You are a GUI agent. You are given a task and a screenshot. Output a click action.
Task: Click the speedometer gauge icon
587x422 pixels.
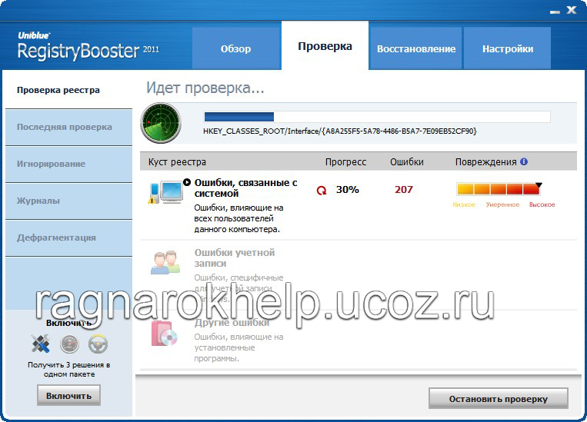pyautogui.click(x=69, y=344)
